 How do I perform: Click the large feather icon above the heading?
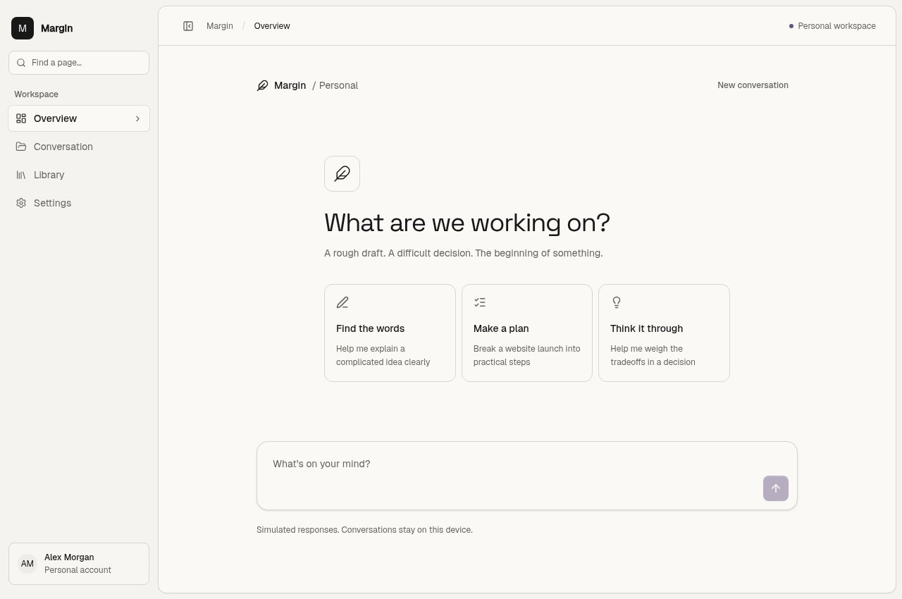click(x=342, y=173)
